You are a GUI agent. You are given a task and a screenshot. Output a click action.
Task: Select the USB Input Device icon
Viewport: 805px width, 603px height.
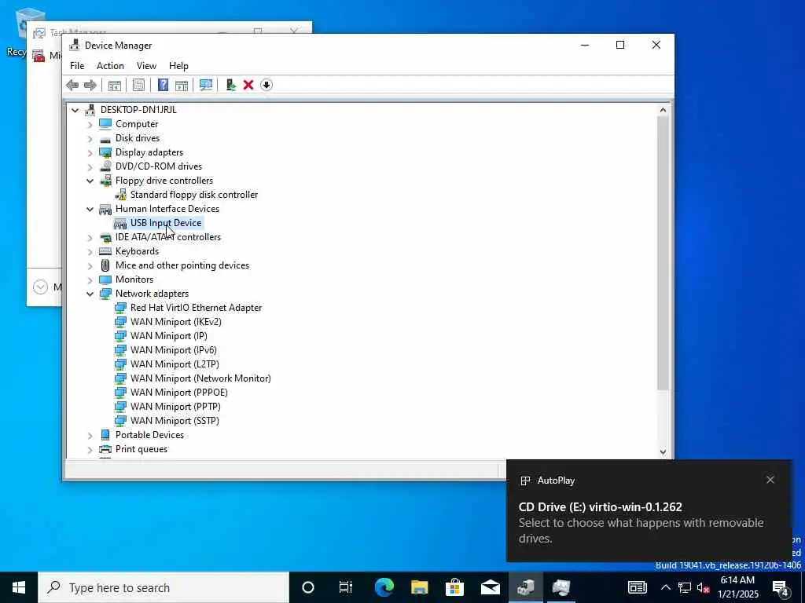coord(120,223)
